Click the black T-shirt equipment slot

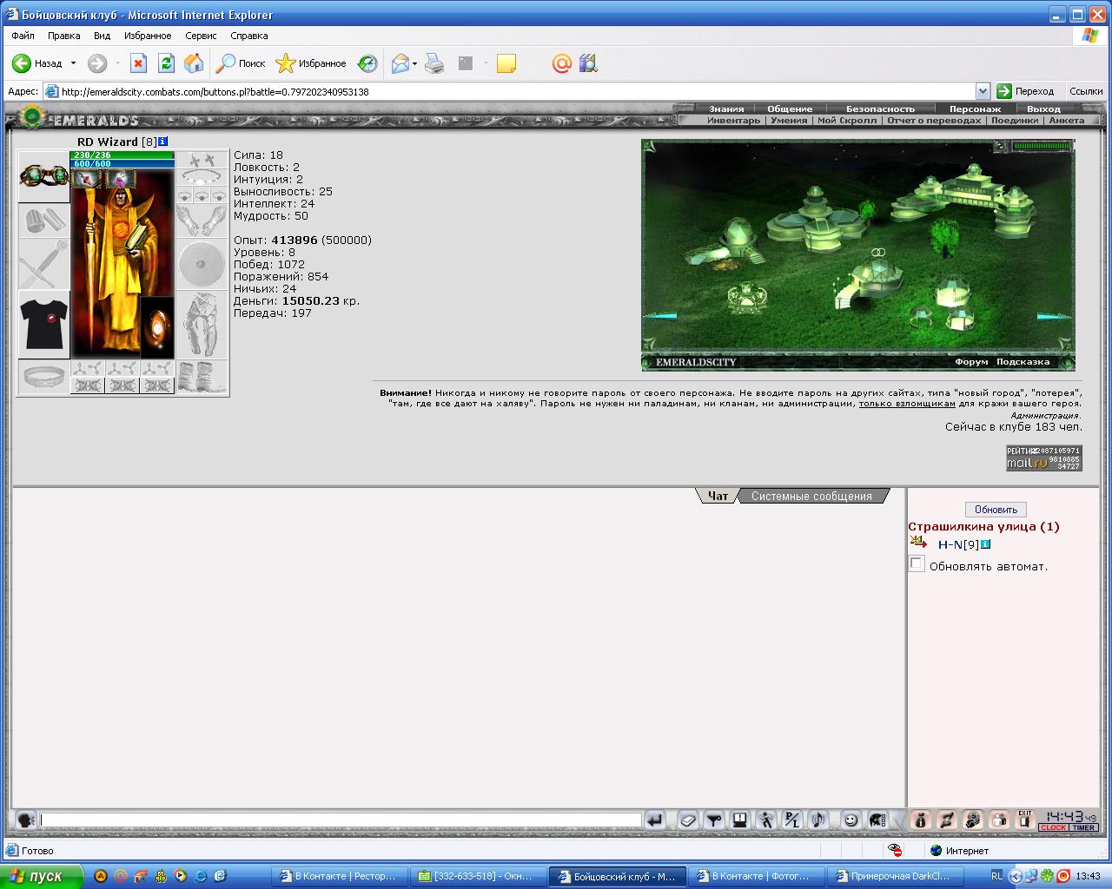43,324
